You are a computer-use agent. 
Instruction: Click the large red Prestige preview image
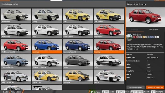click(x=145, y=17)
